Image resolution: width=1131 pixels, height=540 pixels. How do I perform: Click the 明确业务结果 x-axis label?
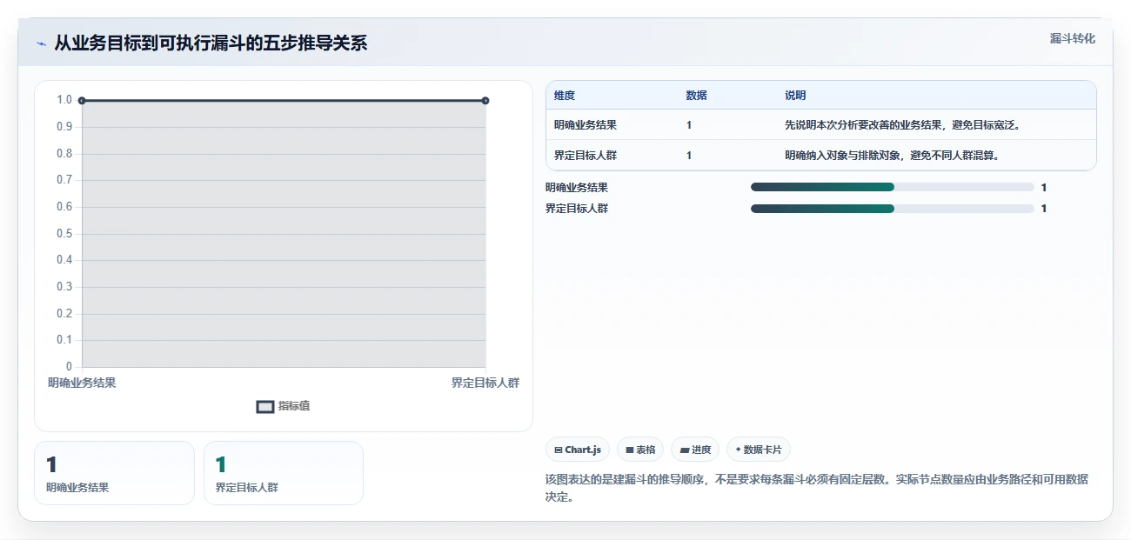tap(82, 383)
